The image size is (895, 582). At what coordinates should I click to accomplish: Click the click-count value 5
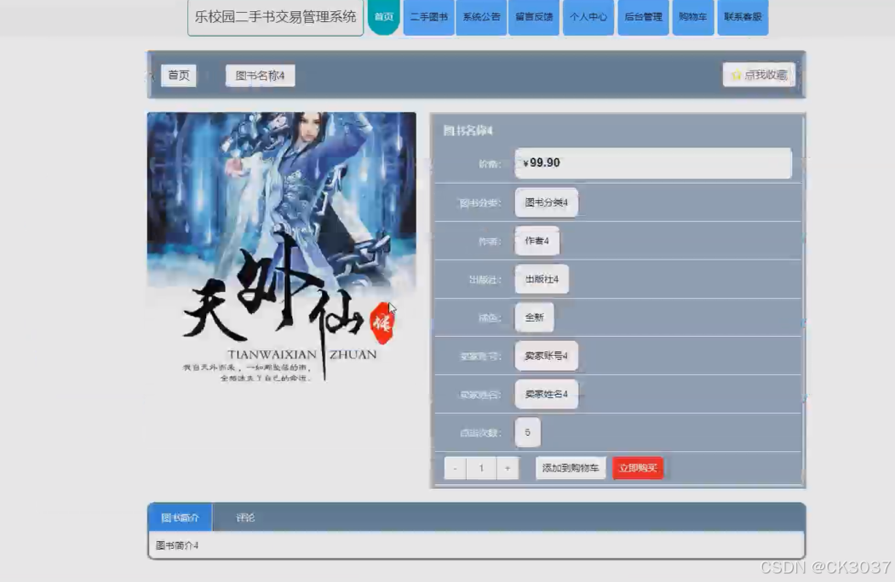click(527, 432)
